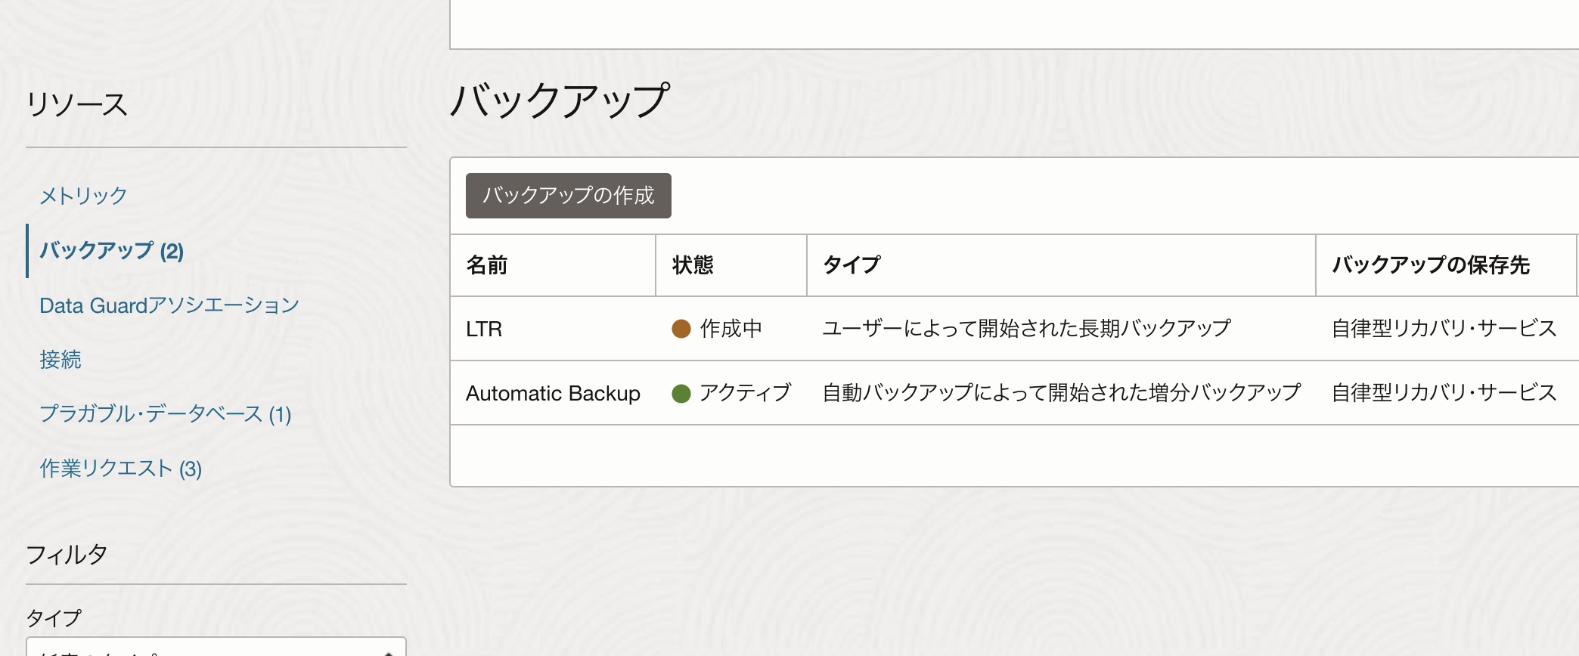
Task: Click the LTR row's long-term backup type text
Action: coord(1026,329)
